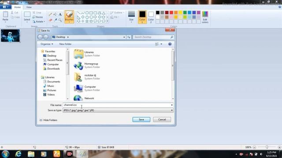This screenshot has width=282, height=158.
Task: Click the Cancel button
Action: (162, 119)
